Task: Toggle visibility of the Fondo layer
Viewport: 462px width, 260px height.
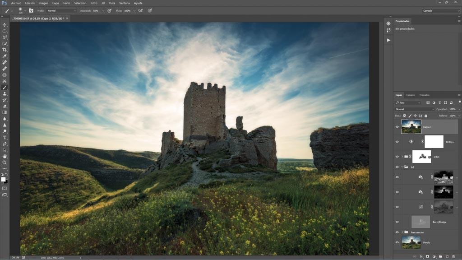Action: click(x=397, y=242)
